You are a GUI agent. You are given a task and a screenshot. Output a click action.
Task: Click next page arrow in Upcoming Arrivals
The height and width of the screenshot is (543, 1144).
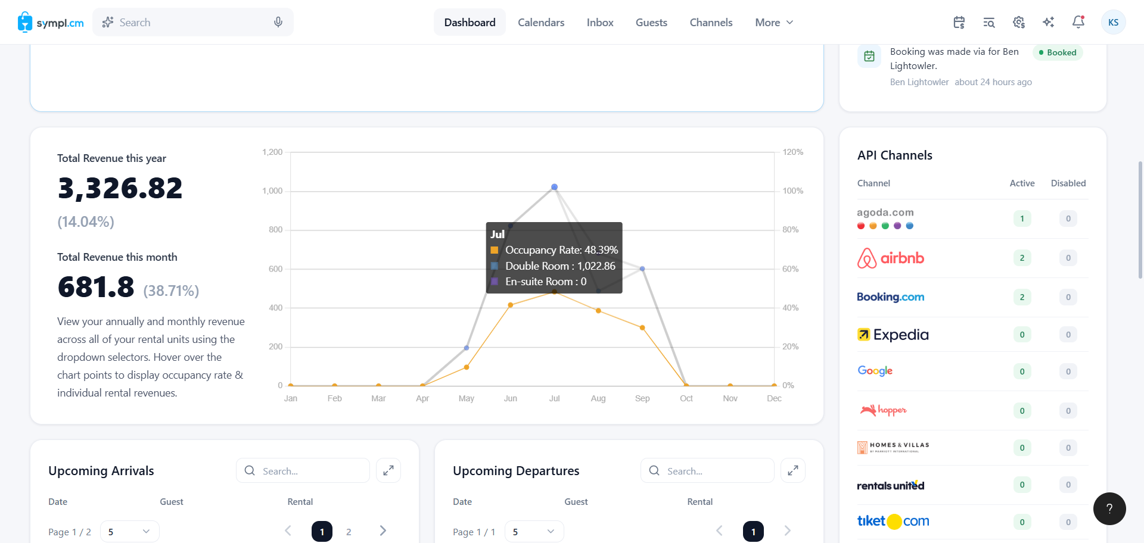[383, 530]
